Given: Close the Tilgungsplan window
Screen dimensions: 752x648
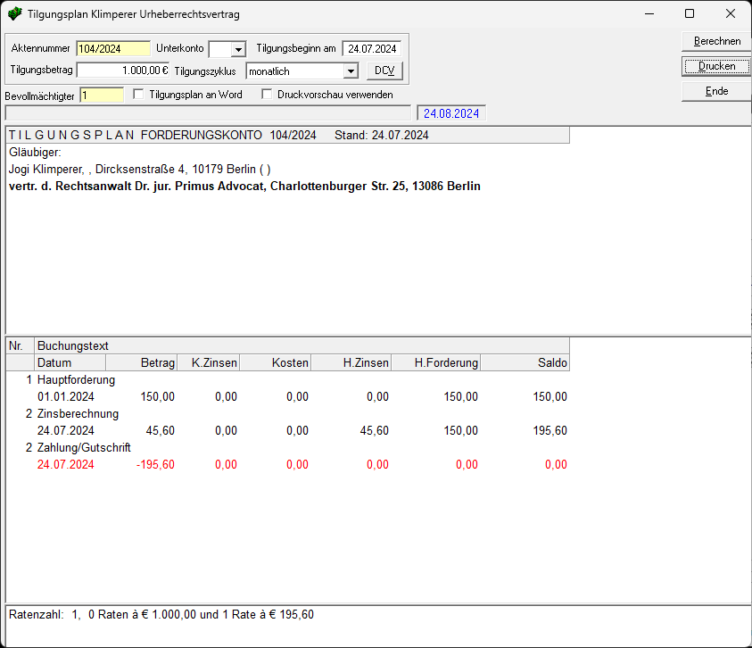Looking at the screenshot, I should coord(731,13).
